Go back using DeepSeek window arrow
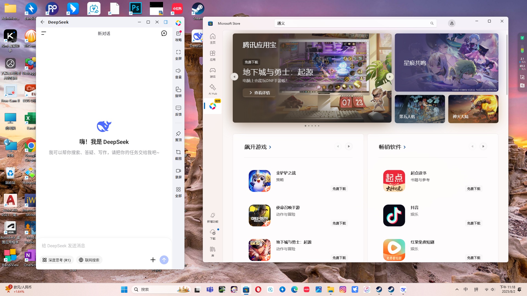The height and width of the screenshot is (296, 527). point(42,22)
